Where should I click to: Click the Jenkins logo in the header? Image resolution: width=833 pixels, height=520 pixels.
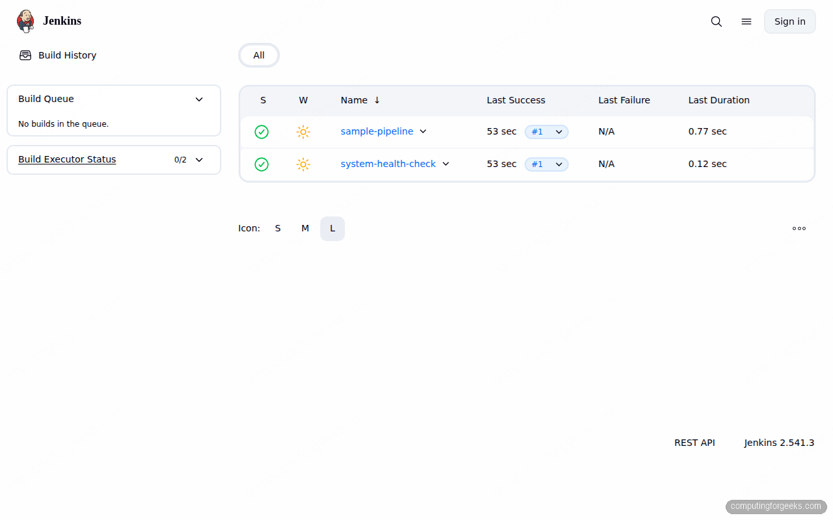click(25, 20)
